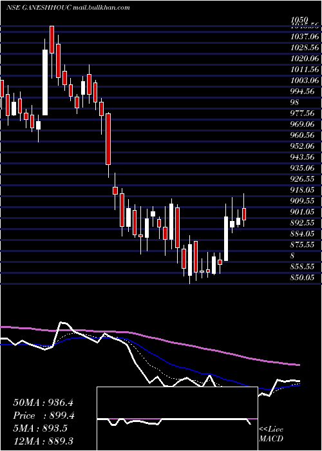The width and height of the screenshot is (322, 451).
Task: Click the 12MA : 889.3 readout
Action: pyautogui.click(x=43, y=441)
